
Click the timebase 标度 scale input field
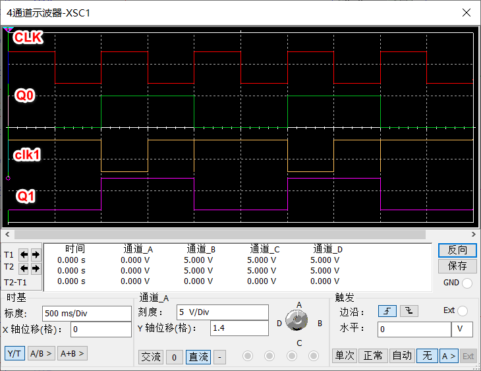(86, 313)
